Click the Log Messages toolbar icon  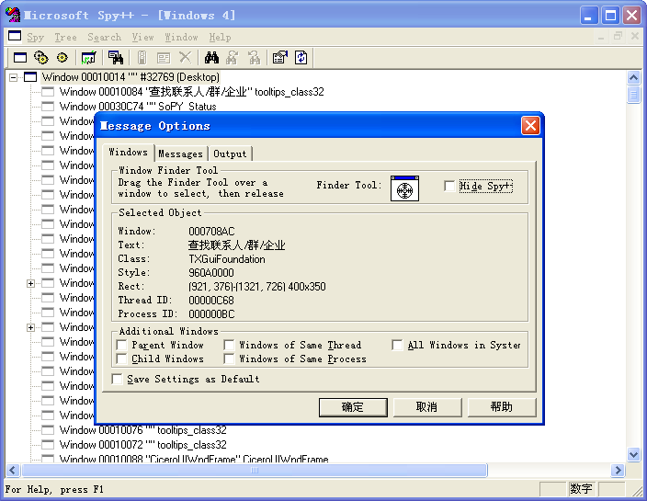89,58
